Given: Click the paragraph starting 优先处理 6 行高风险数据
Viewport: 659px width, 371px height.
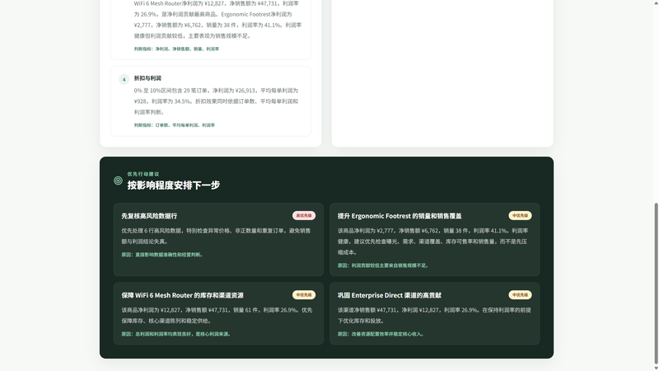Looking at the screenshot, I should click(x=217, y=236).
